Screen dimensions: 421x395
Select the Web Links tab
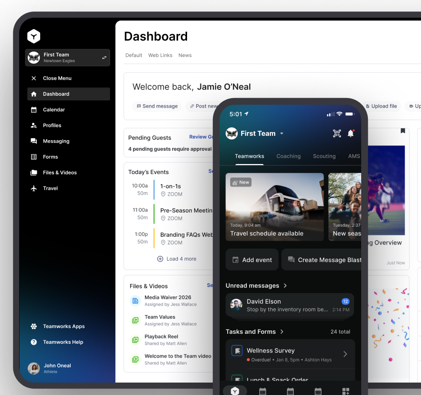[160, 55]
